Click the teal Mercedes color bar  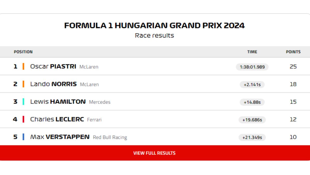24,102
